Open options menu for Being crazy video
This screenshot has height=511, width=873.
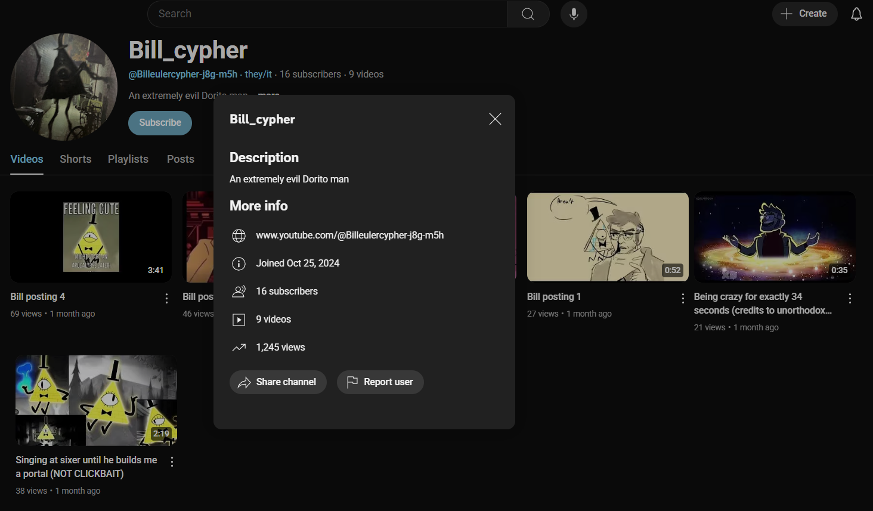pyautogui.click(x=850, y=298)
